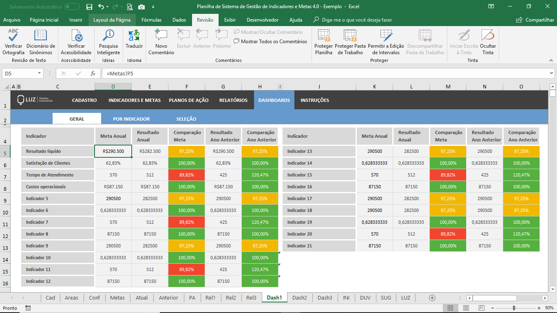The image size is (557, 313).
Task: Open the Undo history dropdown arrow
Action: (x=107, y=7)
